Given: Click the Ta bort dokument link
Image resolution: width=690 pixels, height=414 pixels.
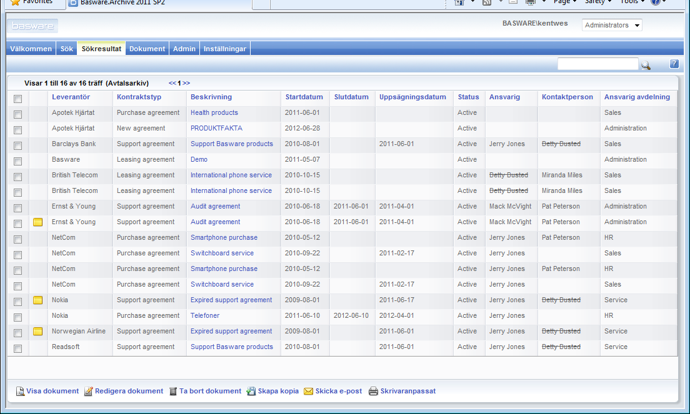Looking at the screenshot, I should click(x=211, y=391).
